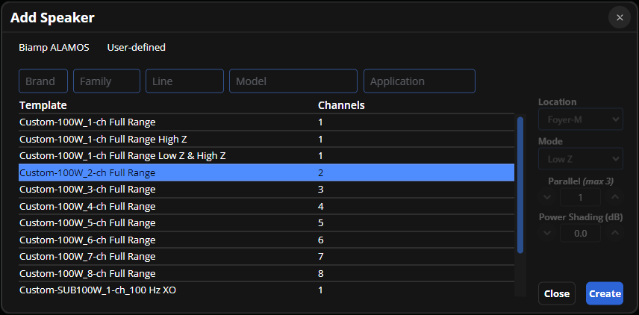This screenshot has height=315, width=639.
Task: Decrease Power Shading dB value
Action: (548, 233)
